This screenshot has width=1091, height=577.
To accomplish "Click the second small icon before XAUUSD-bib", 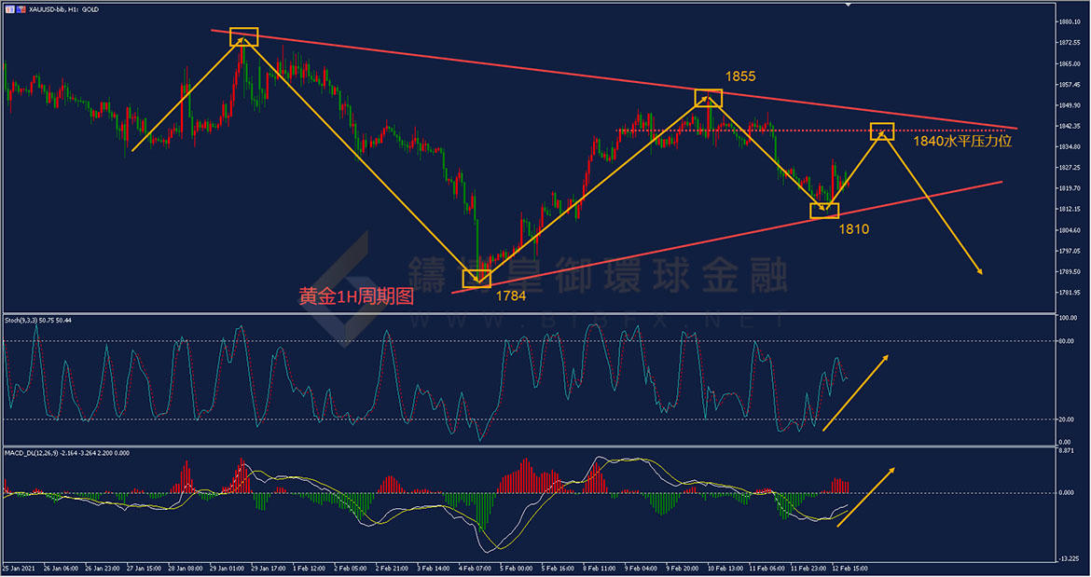I will (21, 8).
